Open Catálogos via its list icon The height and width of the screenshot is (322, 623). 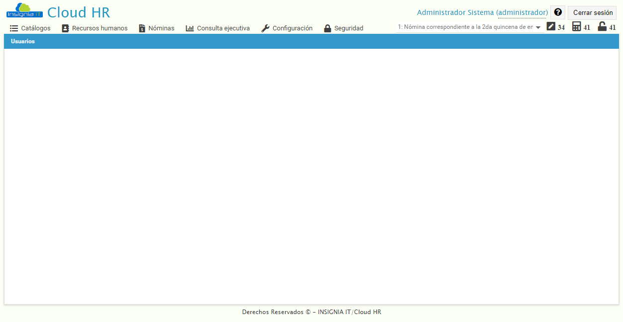pyautogui.click(x=13, y=28)
